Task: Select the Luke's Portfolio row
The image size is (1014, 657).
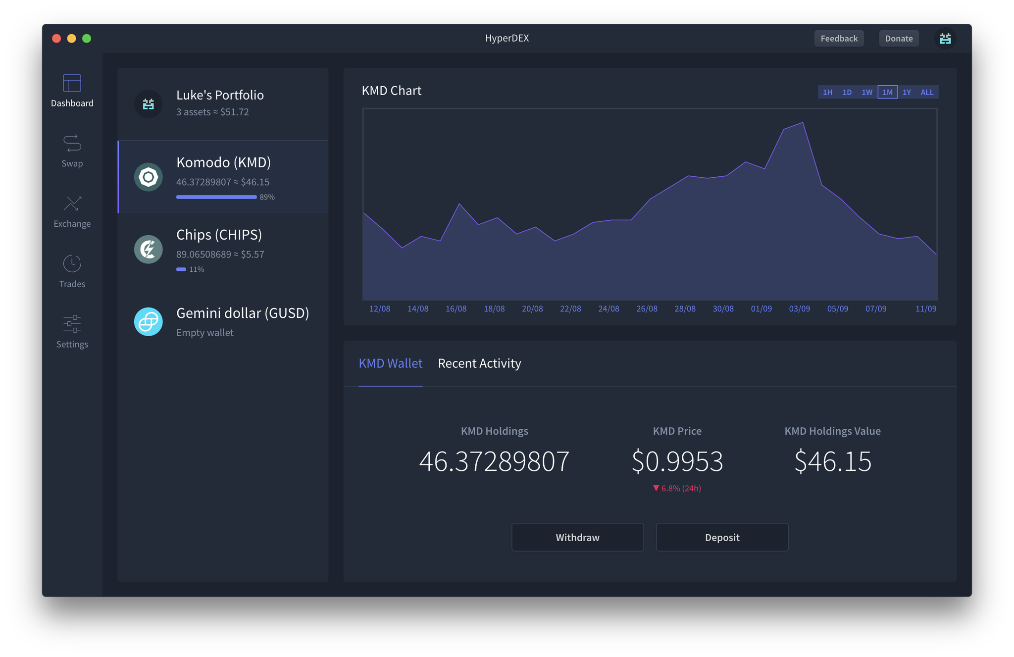Action: [x=223, y=104]
